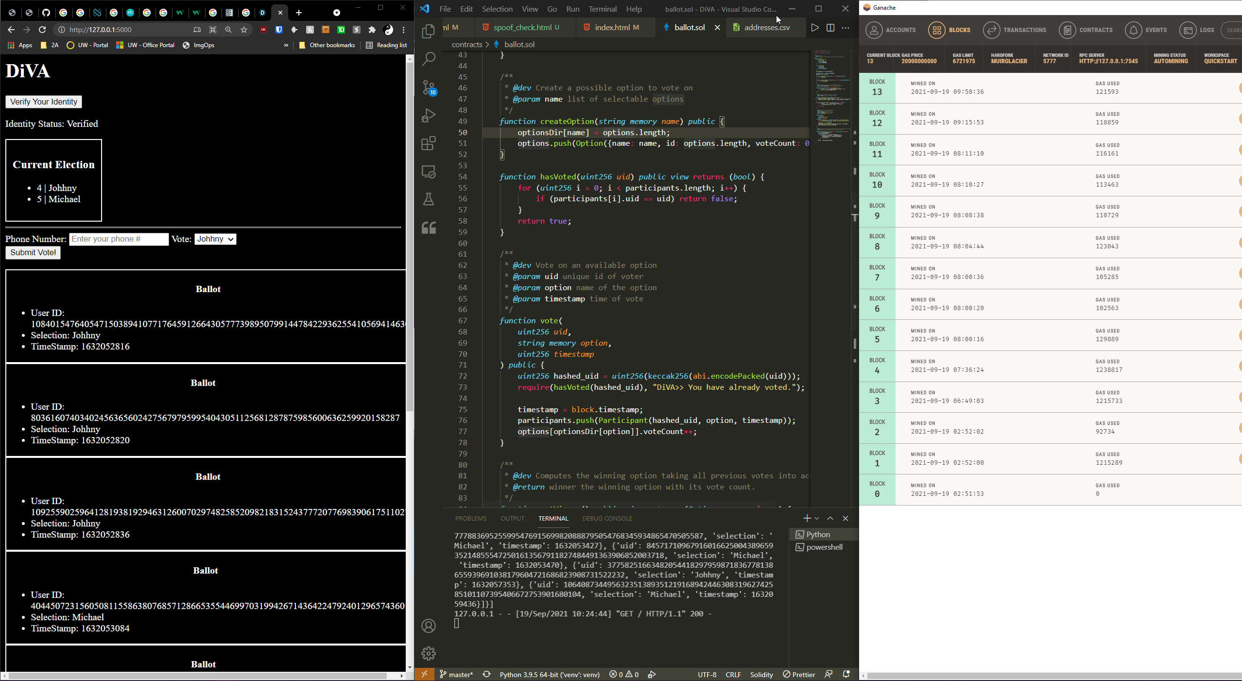1242x681 pixels.
Task: Split the editor to the right
Action: coord(830,28)
